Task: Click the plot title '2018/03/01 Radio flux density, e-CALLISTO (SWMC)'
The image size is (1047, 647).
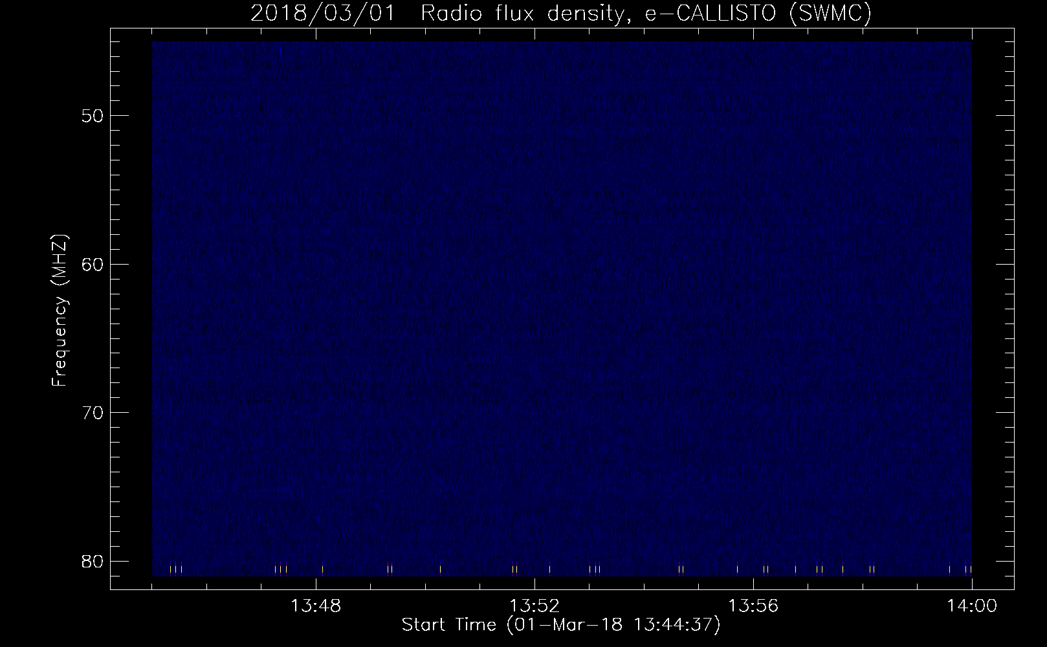Action: click(x=561, y=13)
